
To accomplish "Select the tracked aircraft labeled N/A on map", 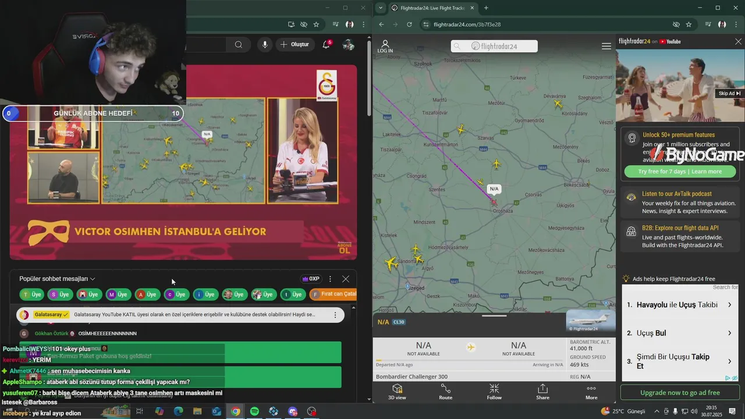I will 494,201.
